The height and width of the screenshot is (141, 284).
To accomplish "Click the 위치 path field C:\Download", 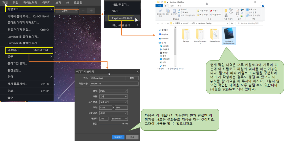I will click(107, 78).
